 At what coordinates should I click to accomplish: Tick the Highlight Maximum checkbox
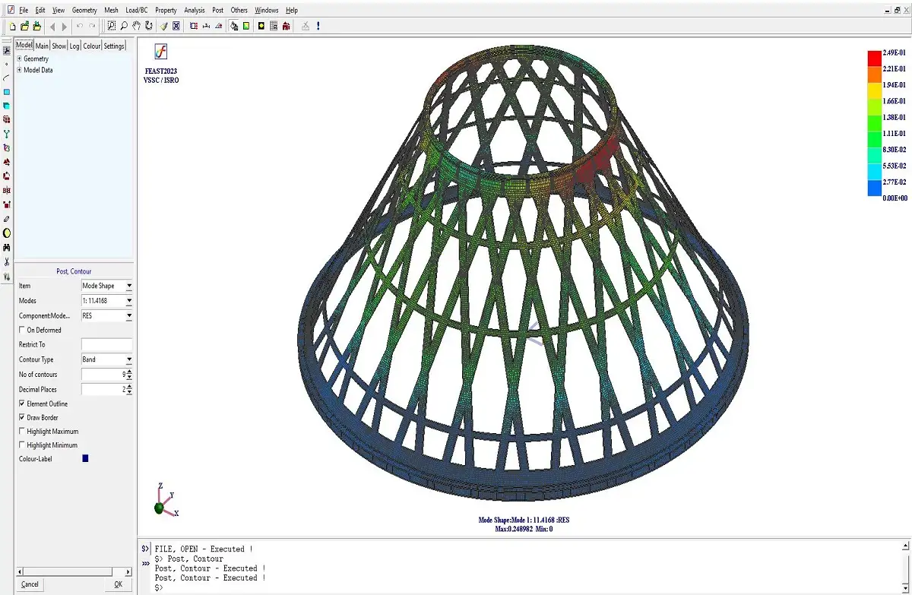[21, 432]
